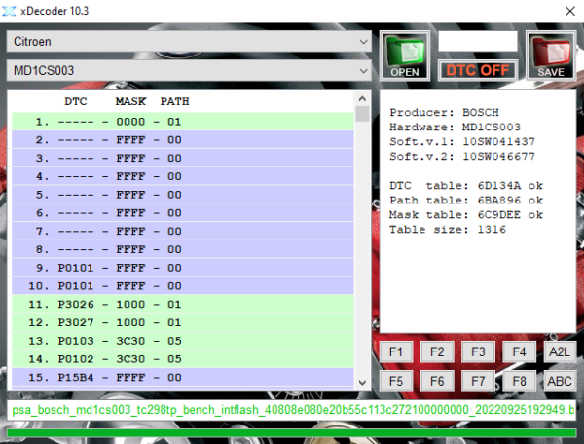
Task: Click the OPEN file icon button
Action: (x=404, y=55)
